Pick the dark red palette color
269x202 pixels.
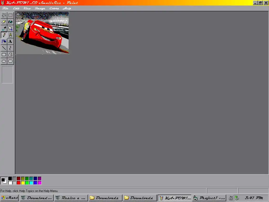coord(19,179)
